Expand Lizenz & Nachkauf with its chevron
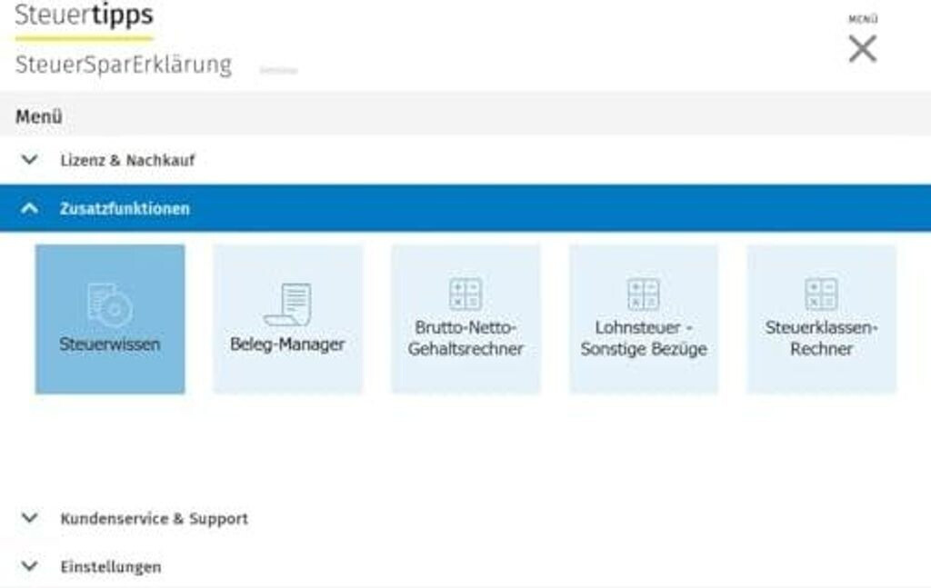Viewport: 931px width, 588px height. [30, 160]
